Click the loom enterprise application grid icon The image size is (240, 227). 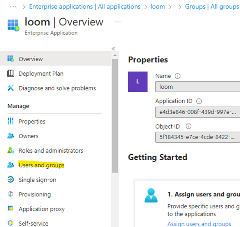point(13,25)
